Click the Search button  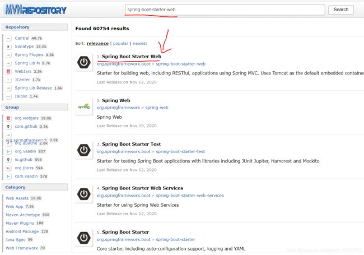pyautogui.click(x=341, y=10)
